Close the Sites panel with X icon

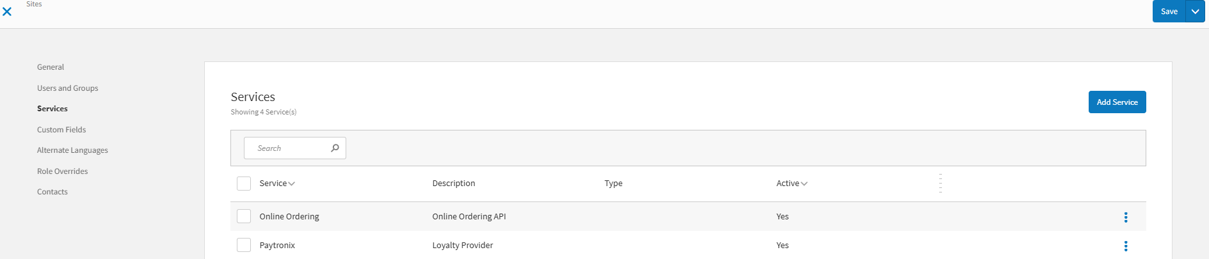(x=7, y=12)
